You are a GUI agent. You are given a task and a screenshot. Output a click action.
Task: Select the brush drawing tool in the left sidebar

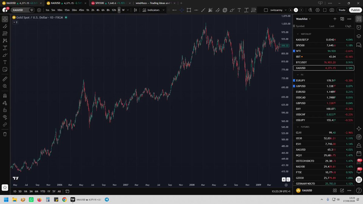5,55
